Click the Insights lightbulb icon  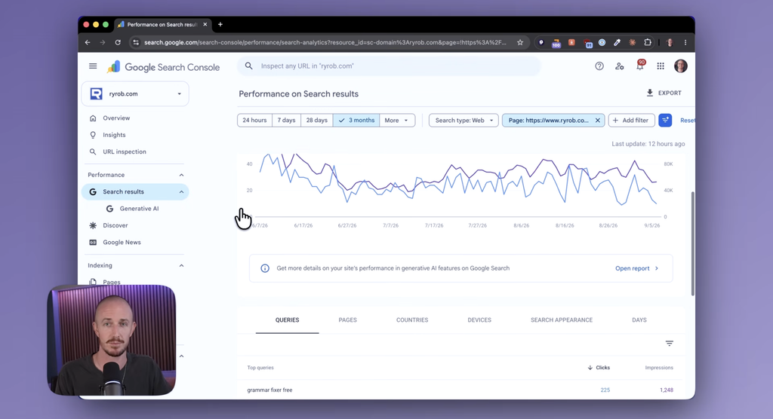(93, 135)
